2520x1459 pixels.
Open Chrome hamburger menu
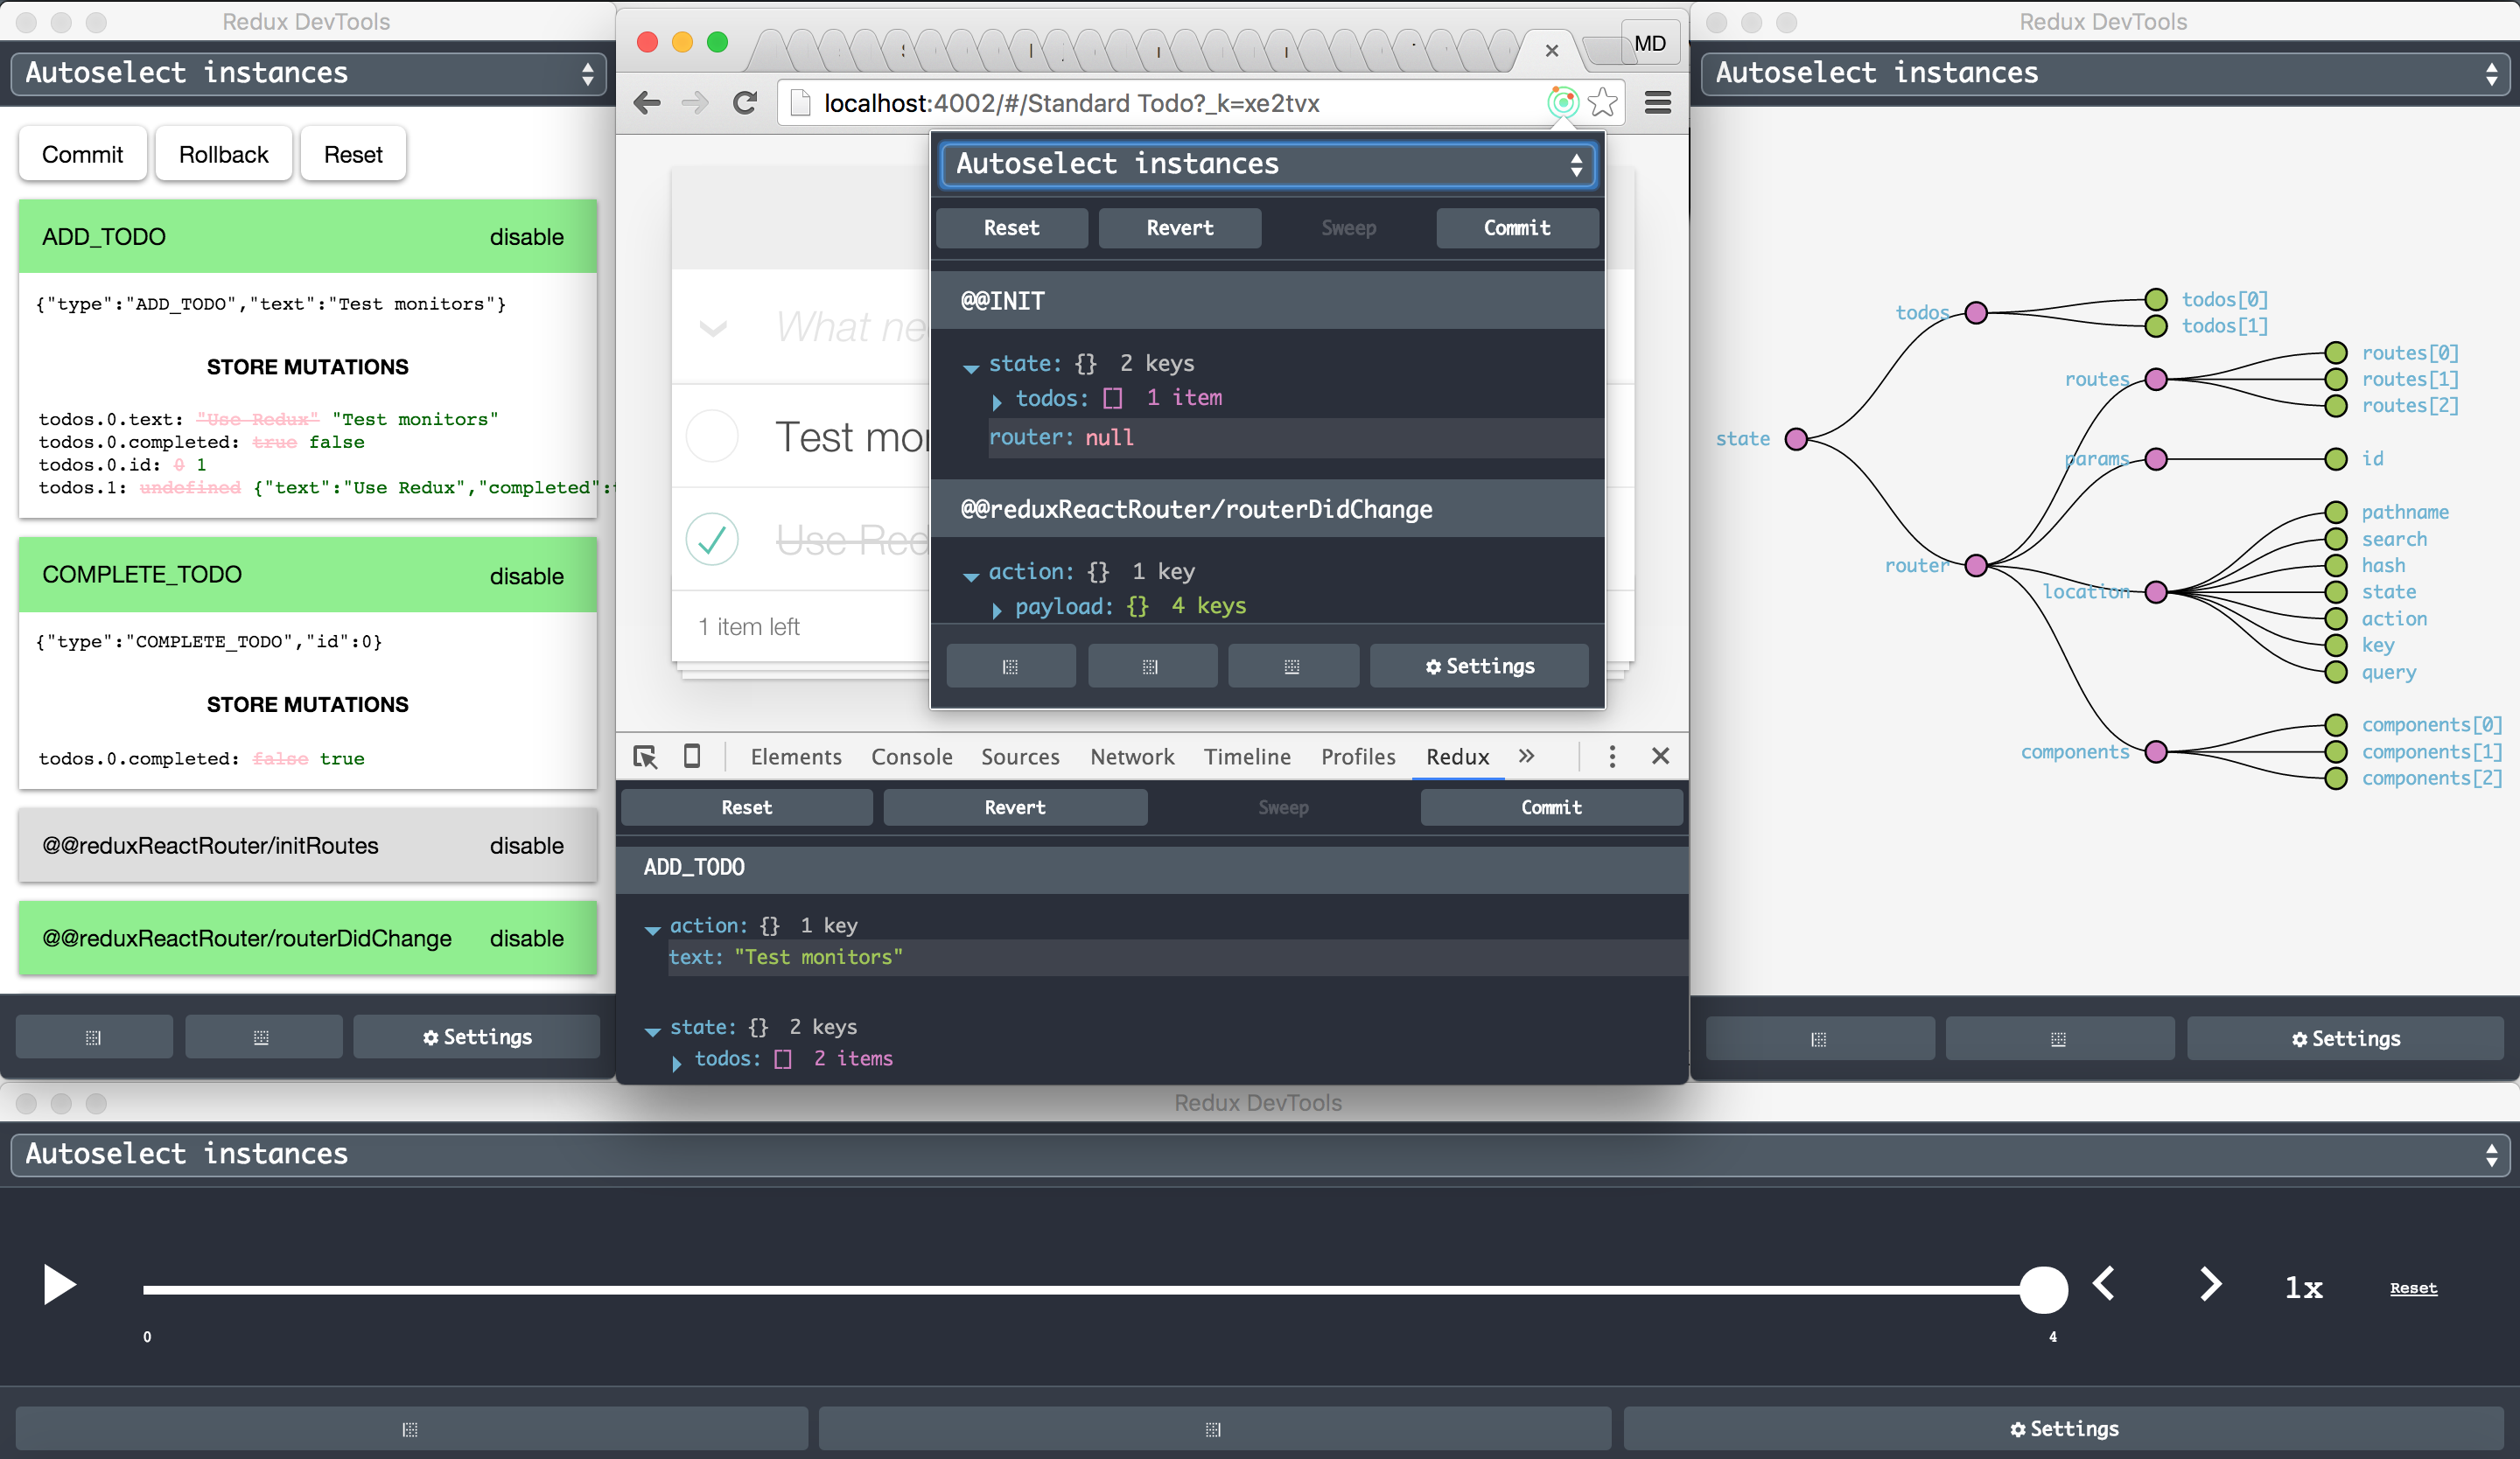click(x=1658, y=103)
